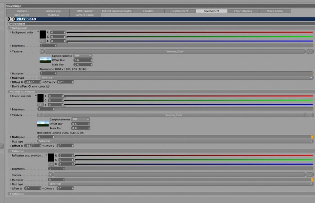The width and height of the screenshot is (315, 203).
Task: Open texture menu button for GI texture
Action: point(40,115)
